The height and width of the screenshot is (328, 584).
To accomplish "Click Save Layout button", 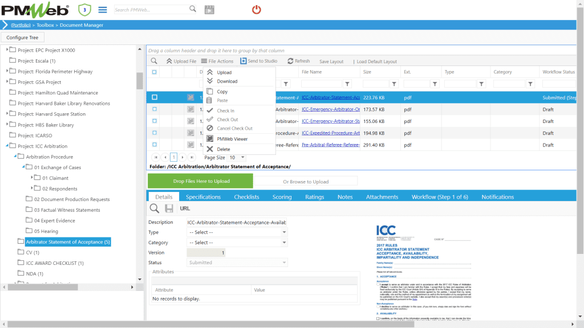I will tap(331, 61).
